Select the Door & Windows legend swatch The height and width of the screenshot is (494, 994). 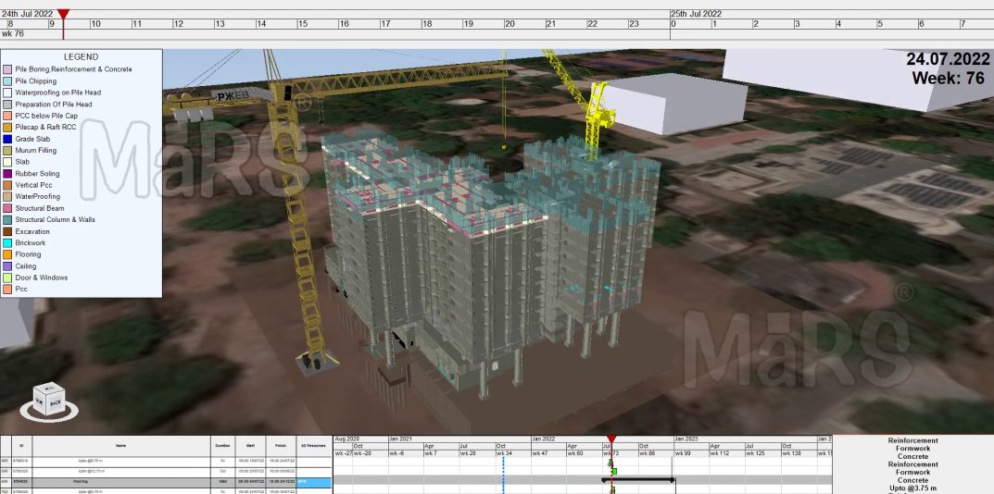7,278
